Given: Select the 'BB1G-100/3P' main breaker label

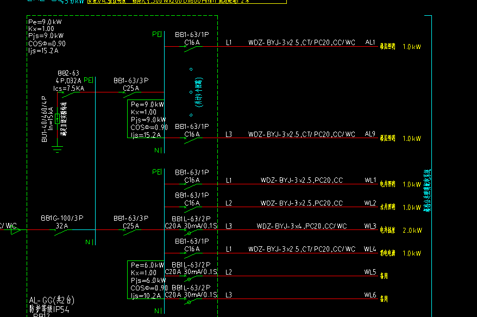Looking at the screenshot, I should [x=62, y=218].
